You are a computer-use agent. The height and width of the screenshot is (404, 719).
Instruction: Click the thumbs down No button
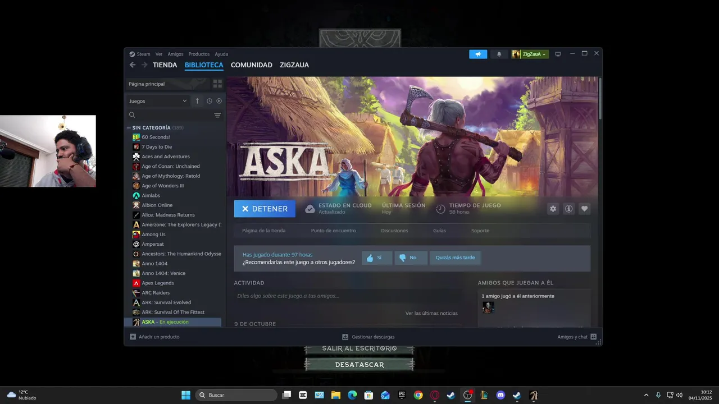[x=411, y=258]
